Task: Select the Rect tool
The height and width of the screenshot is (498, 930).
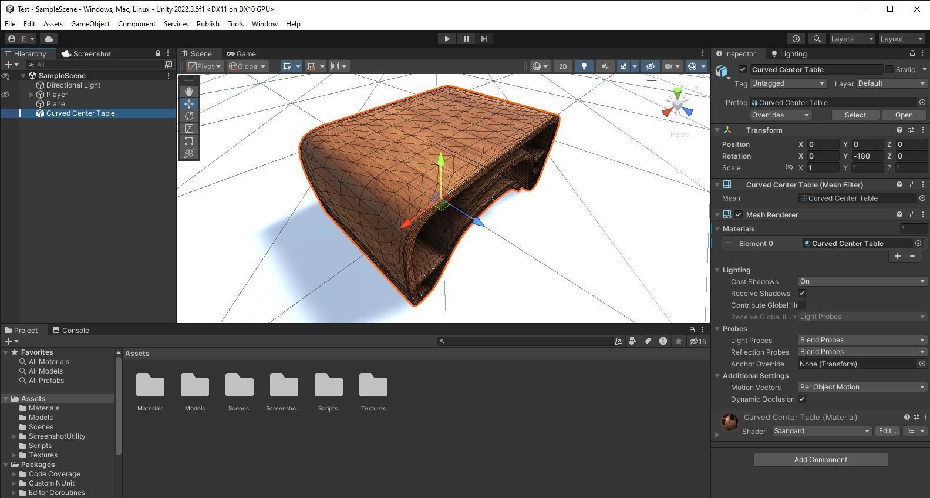Action: click(189, 141)
